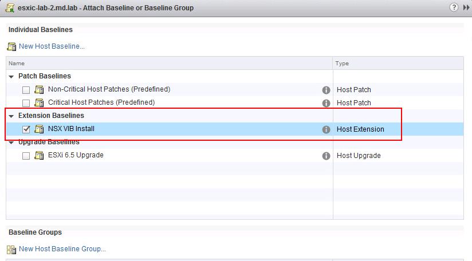
Task: Sort by the Name column header
Action: 170,63
